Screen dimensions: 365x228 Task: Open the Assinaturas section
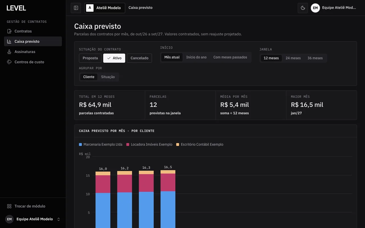[x=33, y=52]
